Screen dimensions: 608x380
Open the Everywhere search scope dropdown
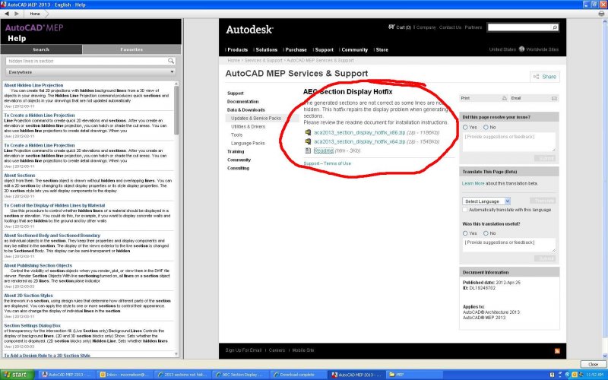pos(90,72)
